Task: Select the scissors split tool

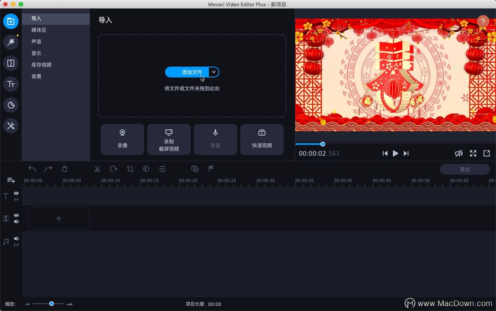Action: [97, 169]
